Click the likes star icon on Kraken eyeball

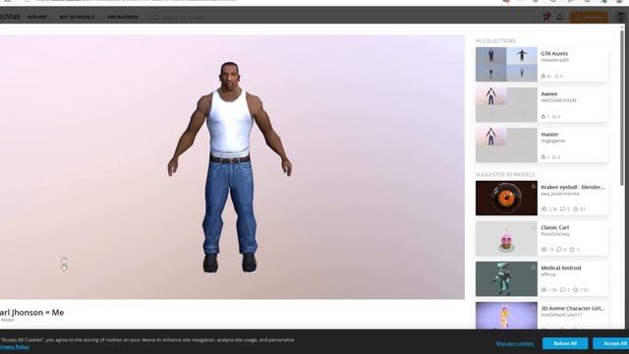coord(576,209)
